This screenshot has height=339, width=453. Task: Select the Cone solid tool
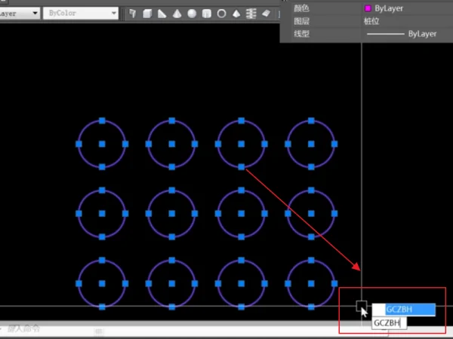[x=177, y=14]
